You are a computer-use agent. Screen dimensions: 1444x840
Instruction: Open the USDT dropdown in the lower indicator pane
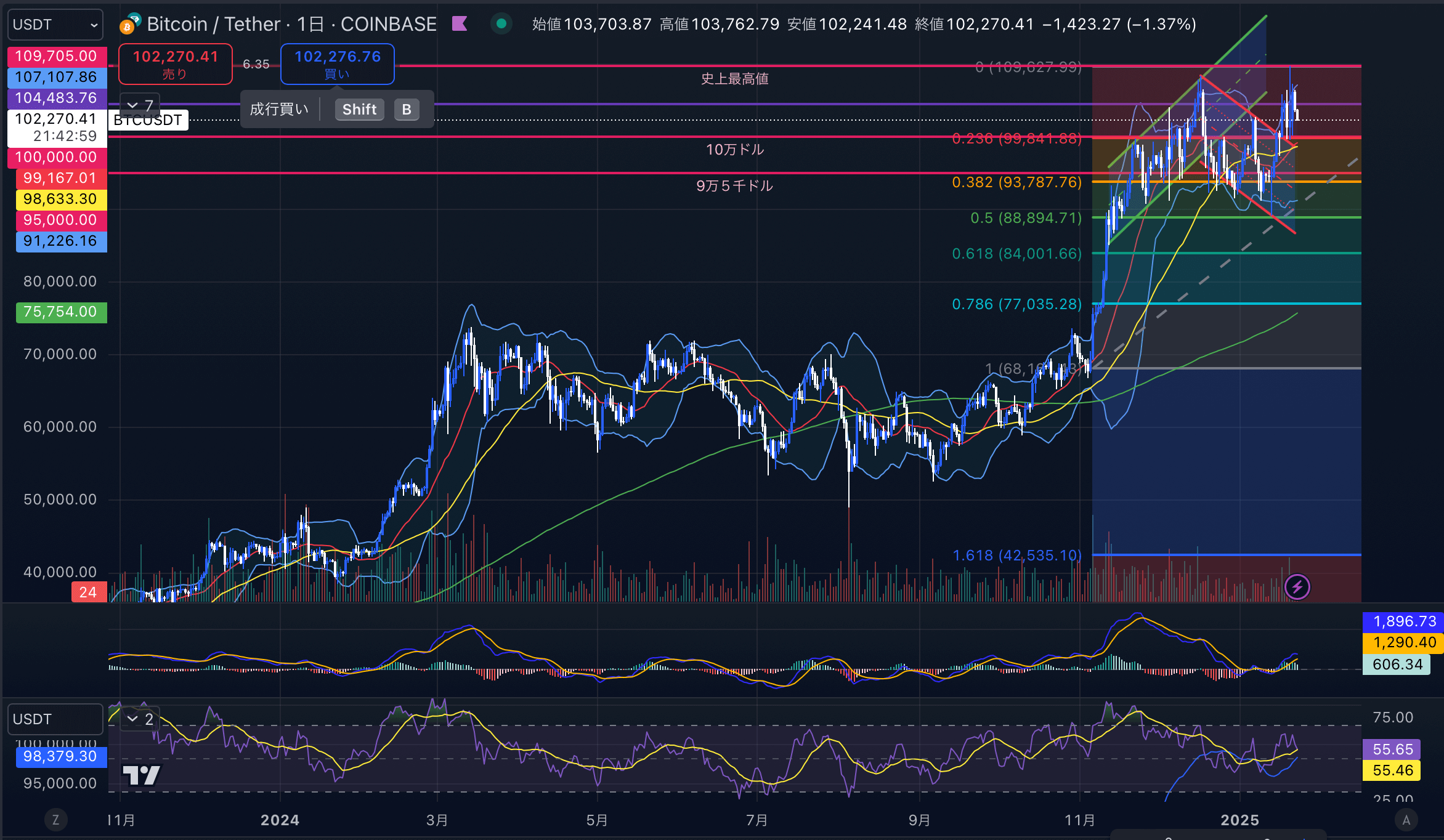point(55,719)
